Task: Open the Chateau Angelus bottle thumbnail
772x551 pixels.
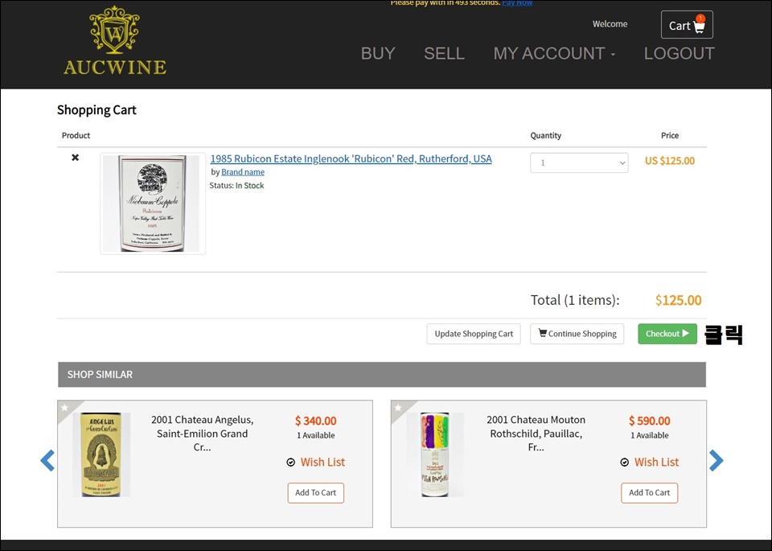Action: click(x=101, y=454)
